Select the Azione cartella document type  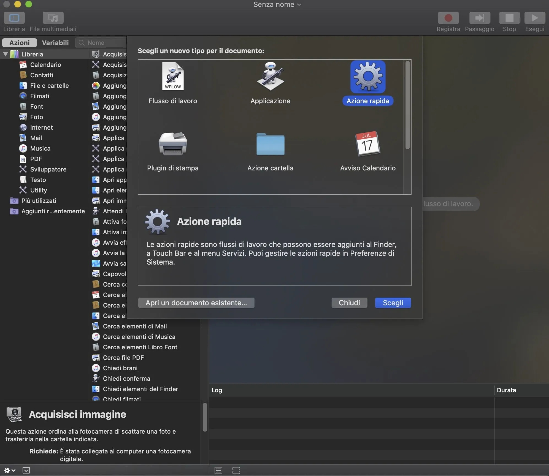point(270,150)
